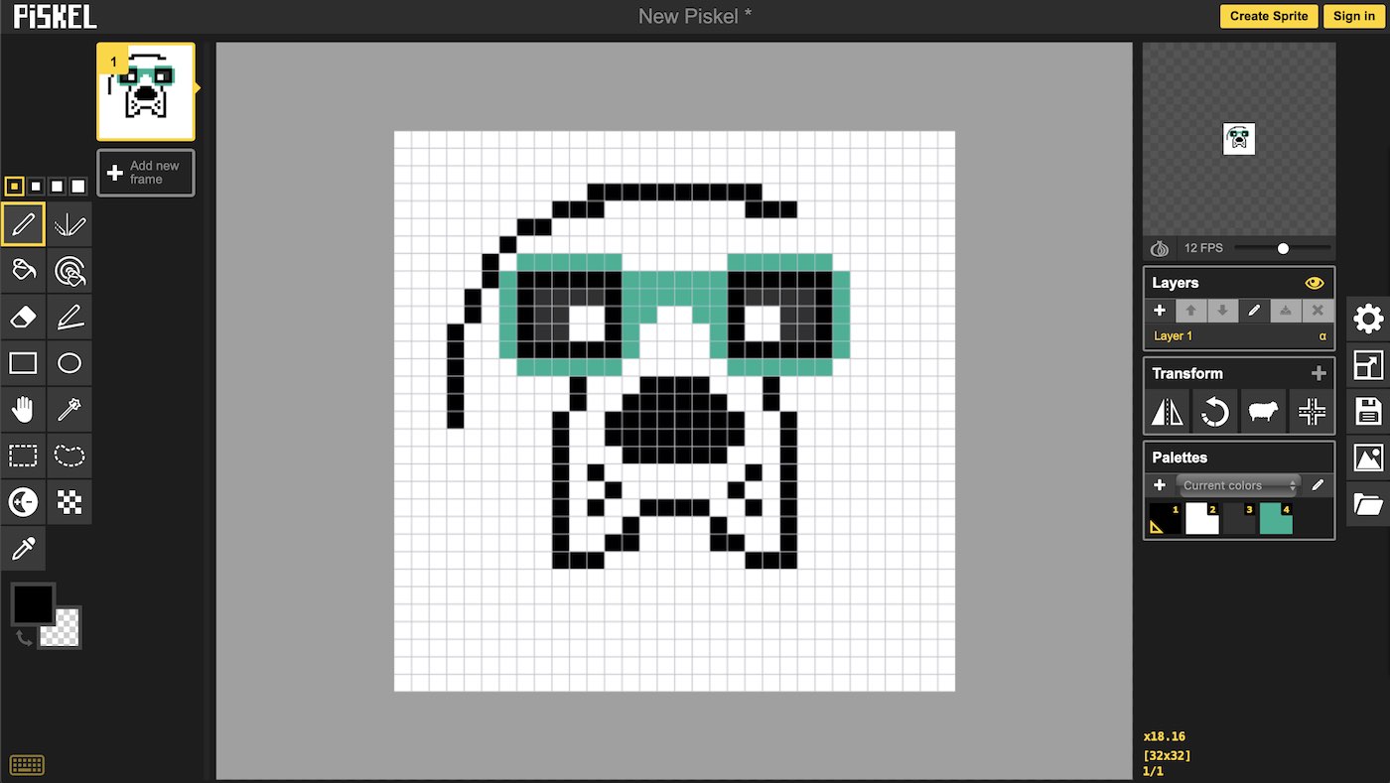Open the Resize canvas panel
Image resolution: width=1390 pixels, height=783 pixels.
tap(1368, 365)
